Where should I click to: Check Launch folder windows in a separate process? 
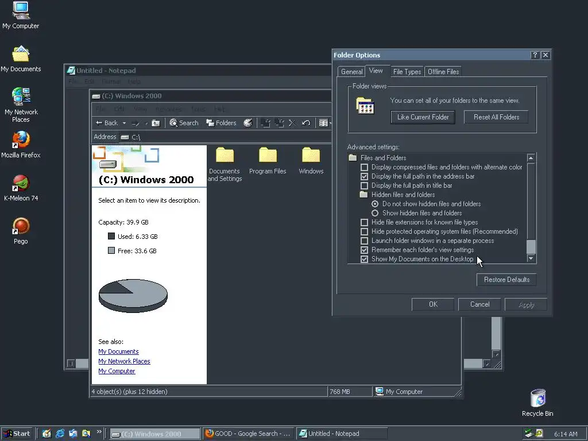point(364,241)
